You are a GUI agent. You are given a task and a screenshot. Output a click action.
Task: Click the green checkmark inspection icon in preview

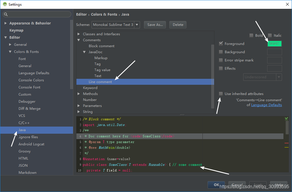(286, 119)
